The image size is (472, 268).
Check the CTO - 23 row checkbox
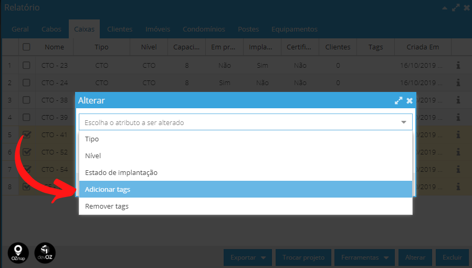[x=26, y=65]
